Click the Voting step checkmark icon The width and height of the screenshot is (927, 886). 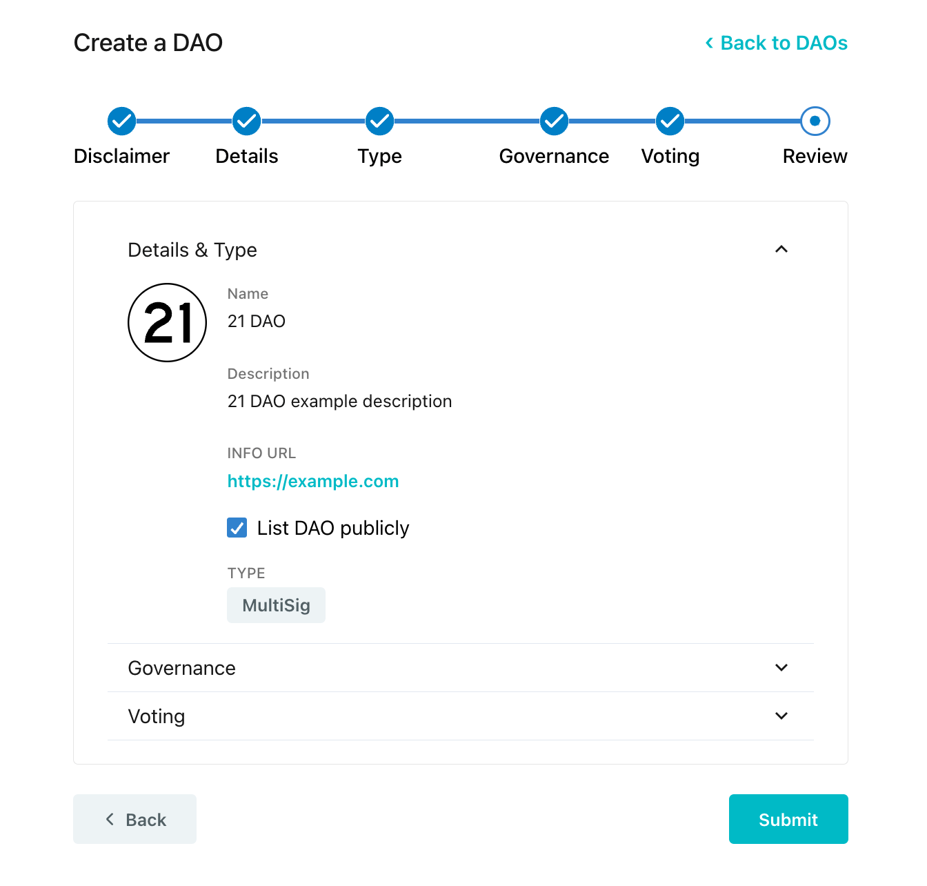click(x=670, y=121)
